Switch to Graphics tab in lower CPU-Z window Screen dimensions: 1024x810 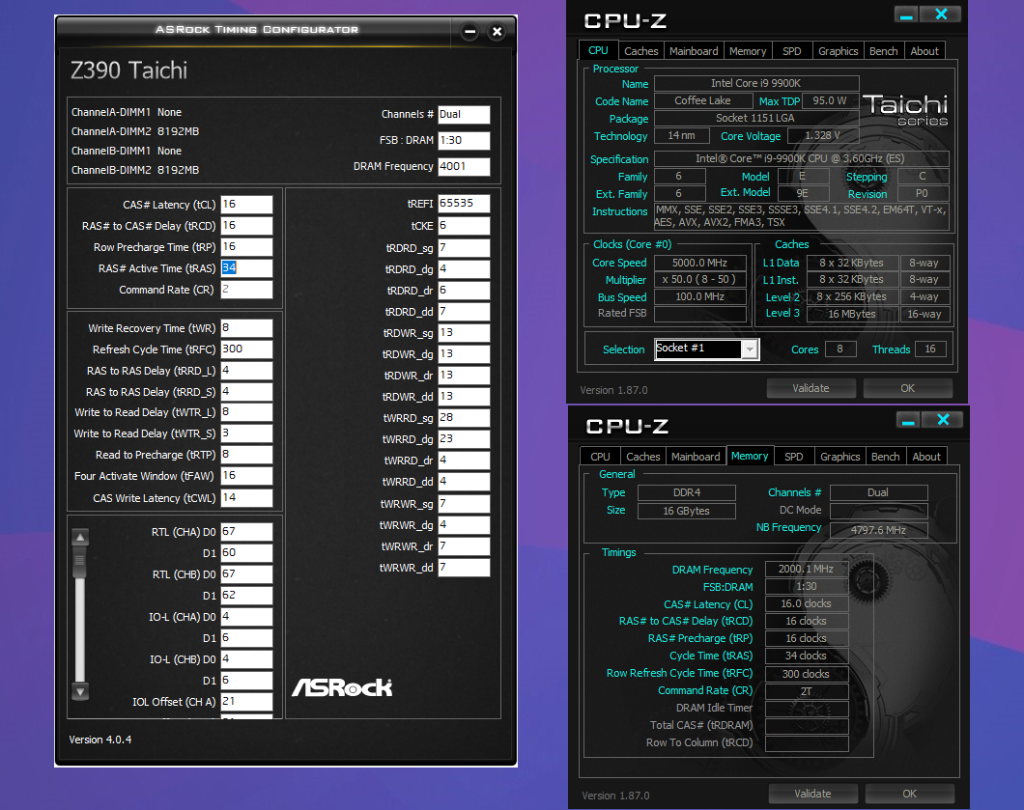[839, 457]
